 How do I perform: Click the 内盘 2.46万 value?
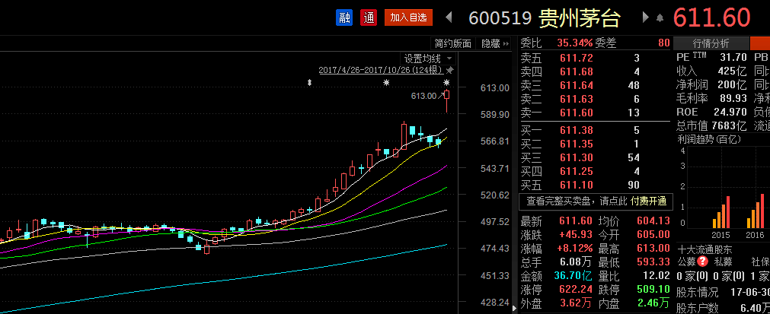pos(654,303)
